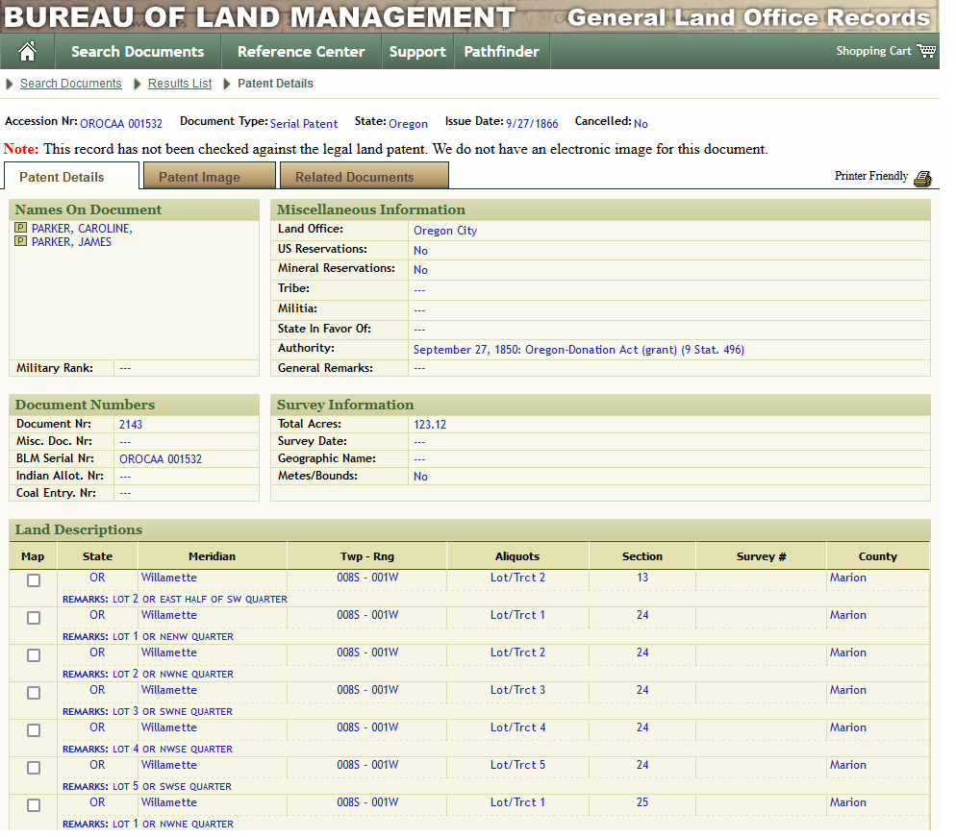Open the Reference Center menu
Screen dimensions: 956x837
pos(301,52)
